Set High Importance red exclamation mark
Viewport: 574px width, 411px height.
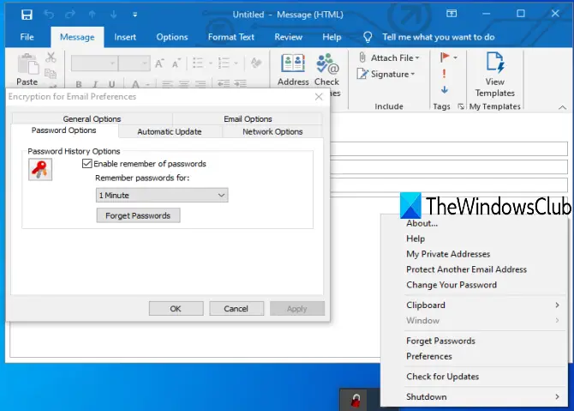pos(444,74)
